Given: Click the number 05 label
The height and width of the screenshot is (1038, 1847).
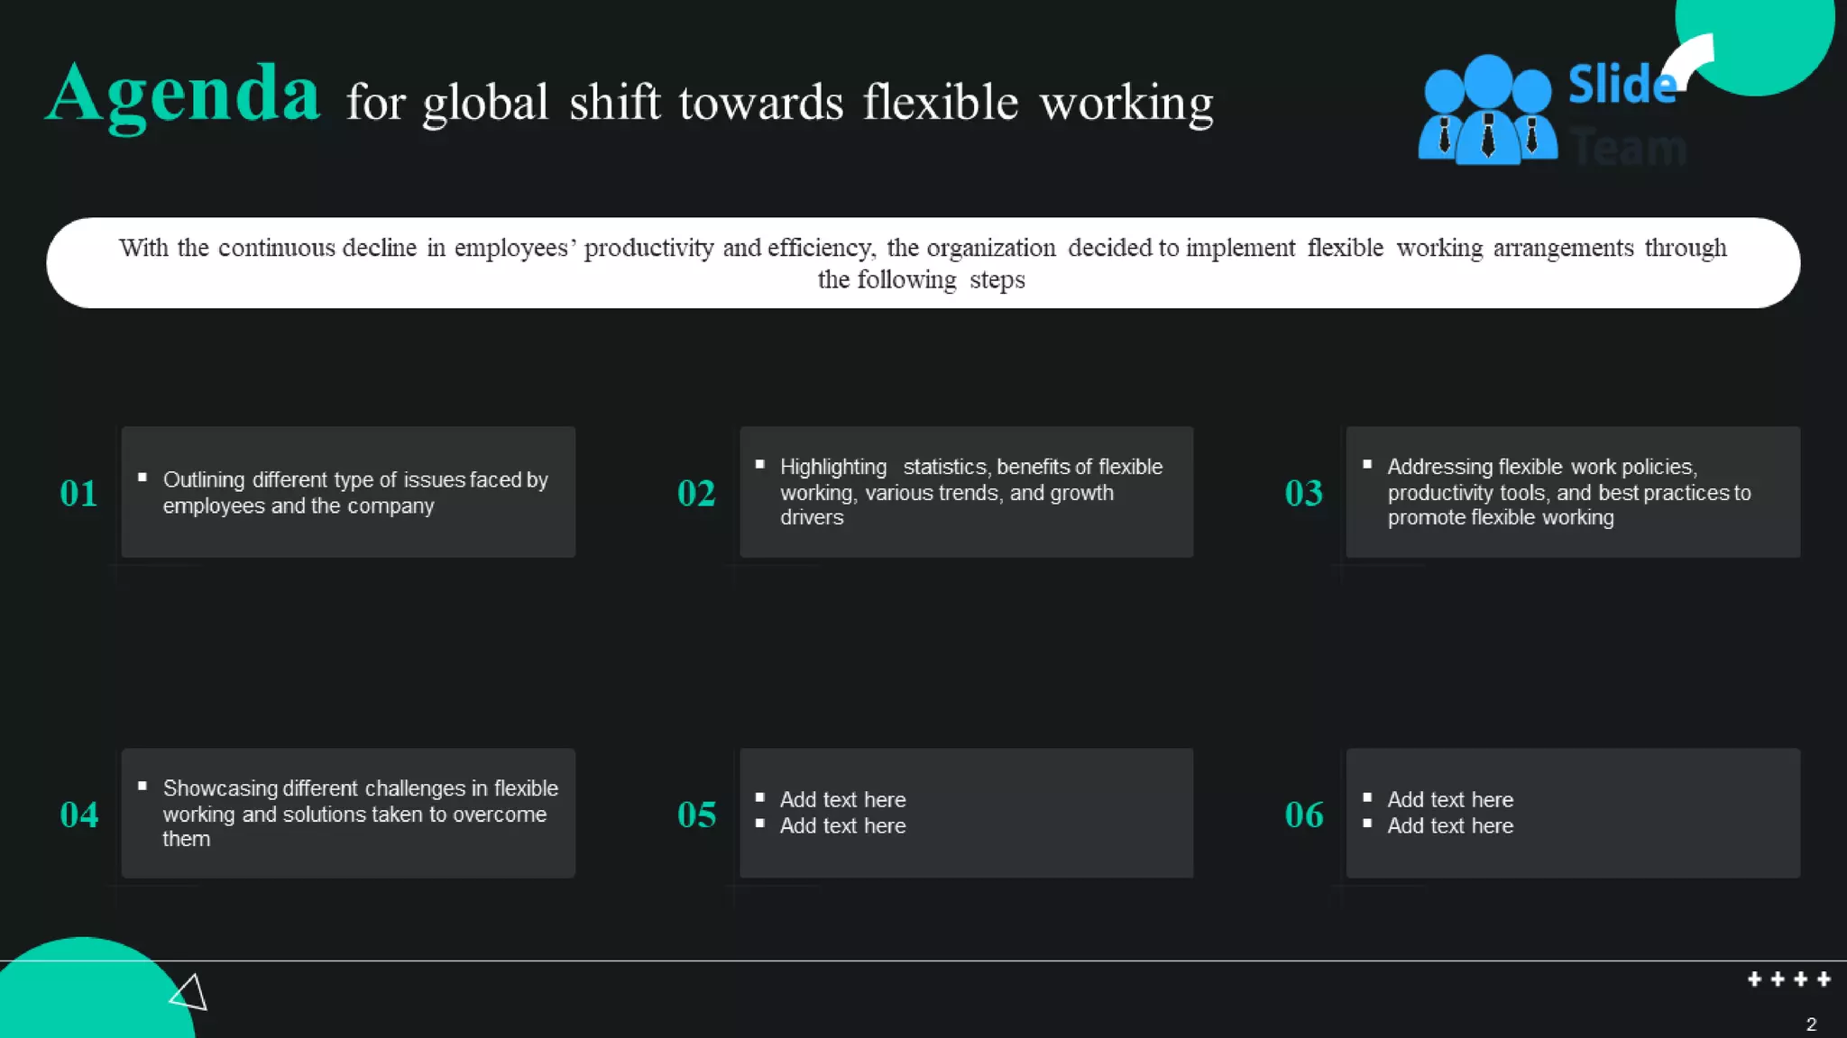Looking at the screenshot, I should pos(696,815).
